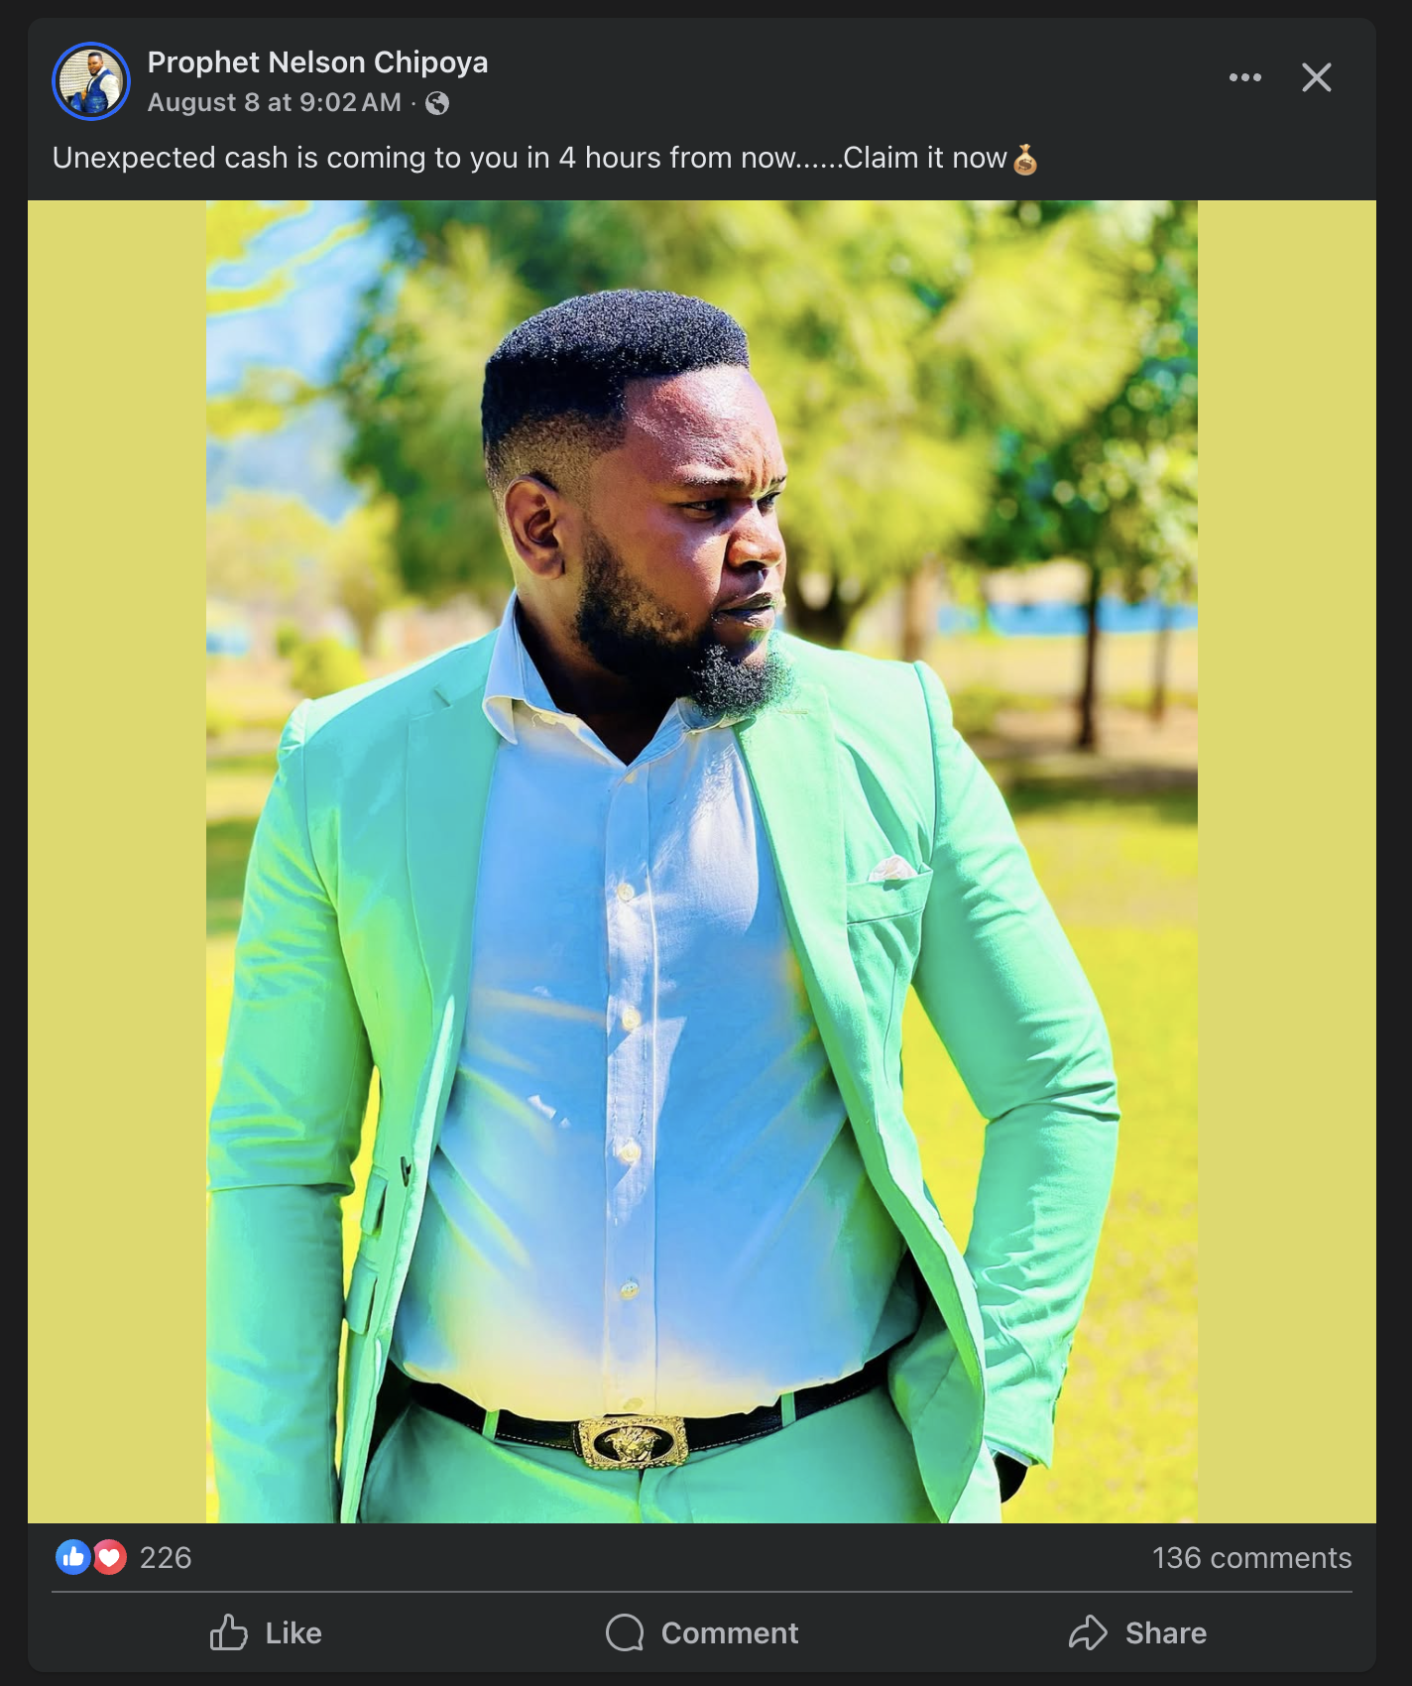Click the red heart reaction icon
The image size is (1412, 1686).
pos(110,1557)
